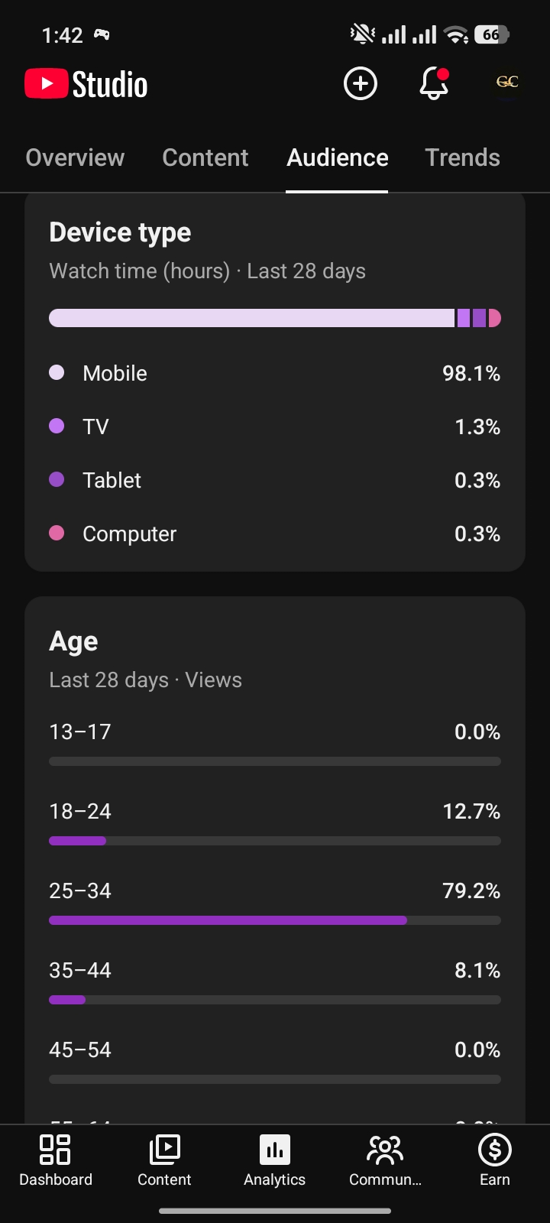This screenshot has height=1223, width=550.
Task: Select the Audience tab
Action: 338,157
